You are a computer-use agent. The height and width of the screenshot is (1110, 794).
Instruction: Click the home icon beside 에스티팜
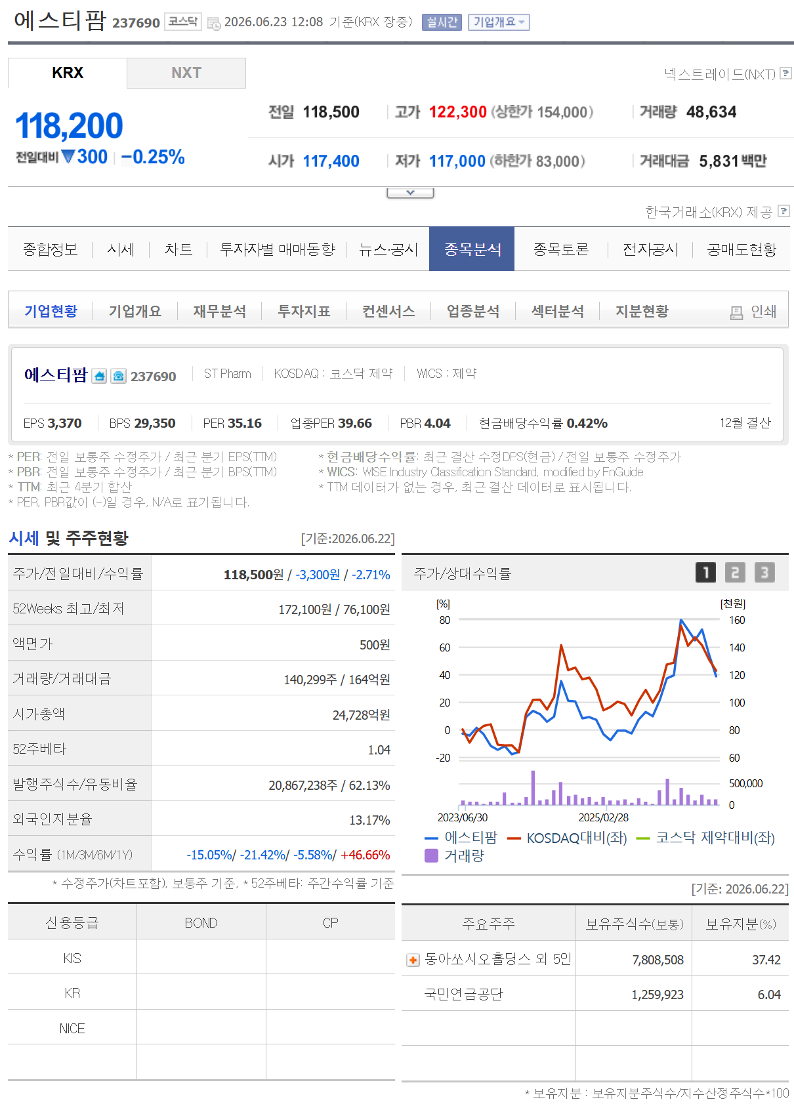pos(99,376)
